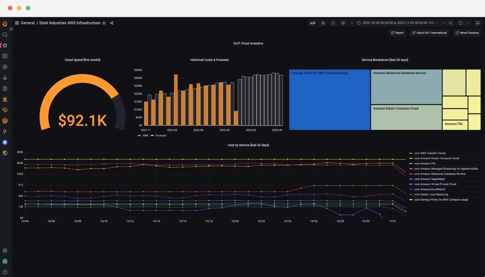
Task: Expand the sidebar with chevron arrow
Action: [x=11, y=29]
